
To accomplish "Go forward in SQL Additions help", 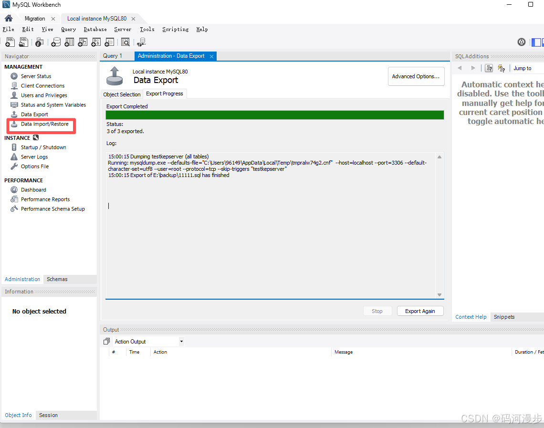I will click(473, 68).
